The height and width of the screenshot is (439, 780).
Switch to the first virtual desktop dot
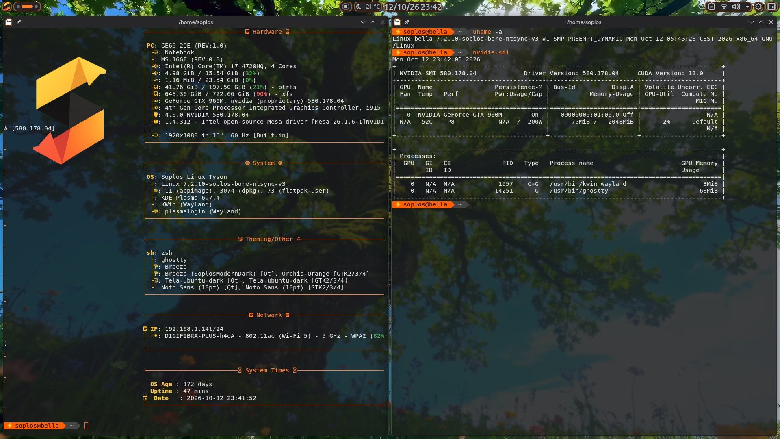18,7
